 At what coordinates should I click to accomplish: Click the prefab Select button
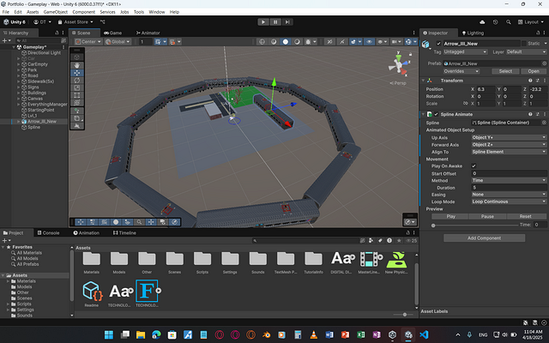coord(505,71)
